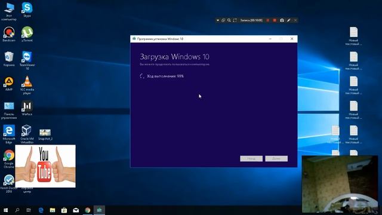Open Task View on the taskbar
The width and height of the screenshot is (382, 215).
click(x=29, y=210)
